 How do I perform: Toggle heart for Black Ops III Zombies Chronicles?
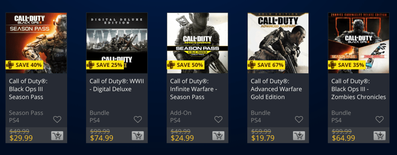click(380, 120)
